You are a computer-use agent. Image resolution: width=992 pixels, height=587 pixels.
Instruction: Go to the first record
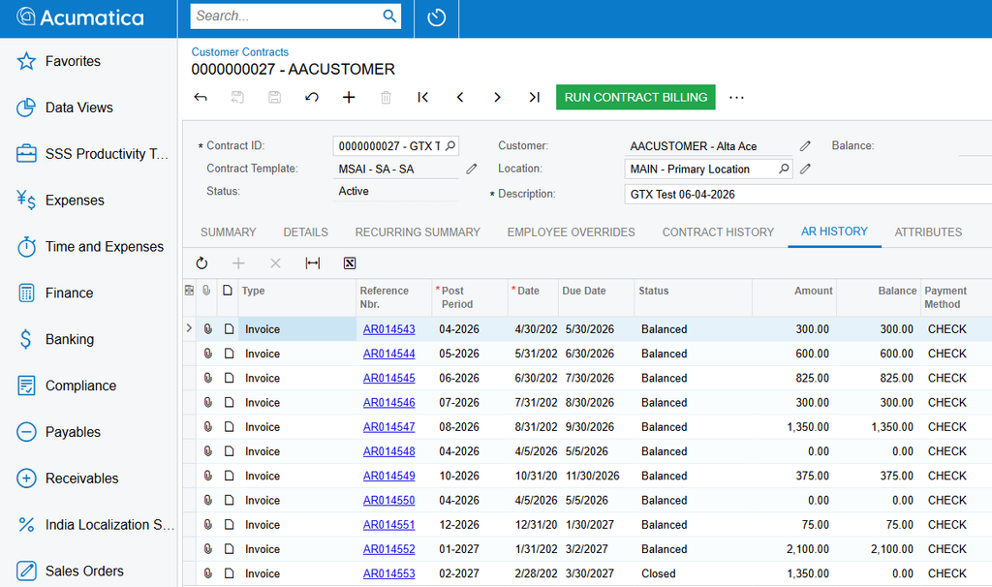[x=422, y=98]
